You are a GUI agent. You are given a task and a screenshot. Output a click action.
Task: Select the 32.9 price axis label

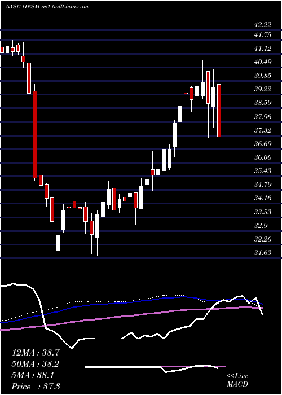[x=261, y=226]
